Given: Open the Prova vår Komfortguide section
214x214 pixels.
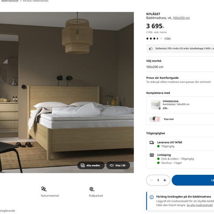Looking at the screenshot, I should pos(180,80).
